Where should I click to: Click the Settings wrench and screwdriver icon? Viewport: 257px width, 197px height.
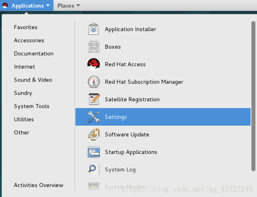94,117
